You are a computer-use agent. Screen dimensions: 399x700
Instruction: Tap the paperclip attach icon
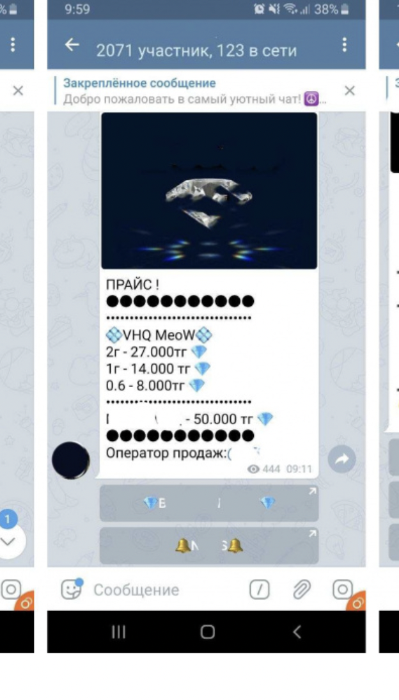click(x=302, y=590)
